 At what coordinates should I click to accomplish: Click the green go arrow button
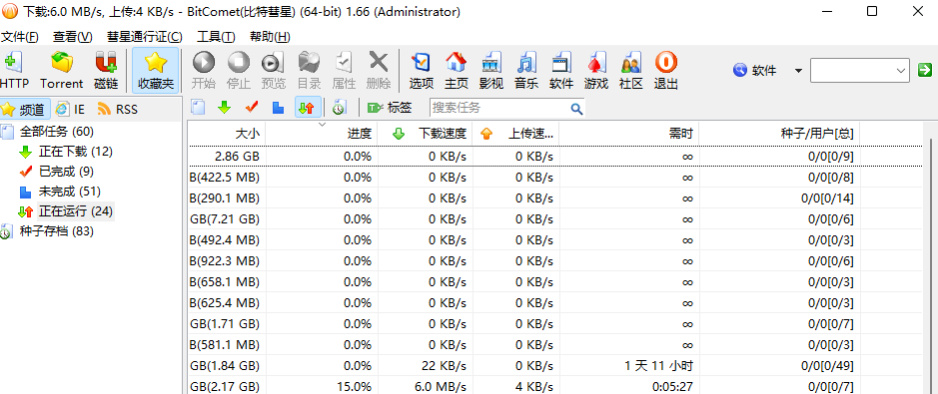point(925,71)
